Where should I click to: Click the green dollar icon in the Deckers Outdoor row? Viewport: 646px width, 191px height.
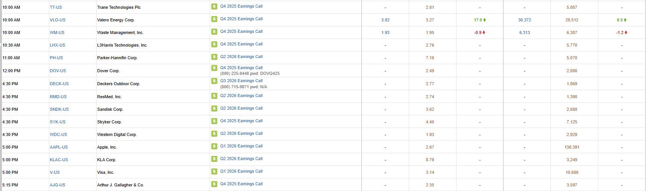[214, 81]
